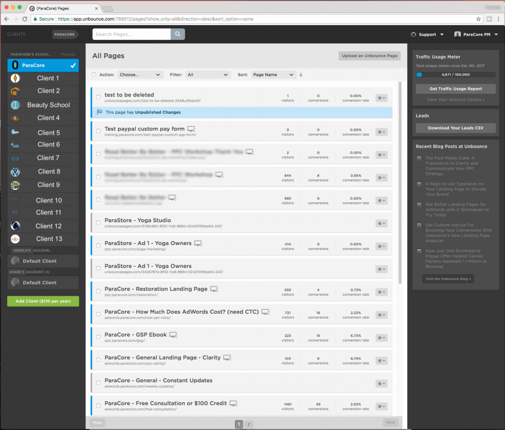This screenshot has width=505, height=430.
Task: Click the Client 8 avatar icon
Action: tap(15, 172)
